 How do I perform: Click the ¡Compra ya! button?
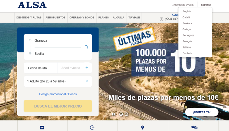tap(202, 112)
